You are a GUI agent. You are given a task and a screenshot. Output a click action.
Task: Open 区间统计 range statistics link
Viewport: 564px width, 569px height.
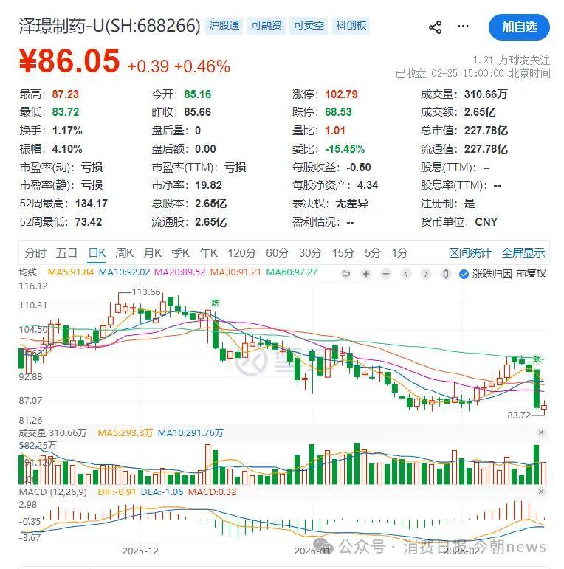pyautogui.click(x=470, y=253)
